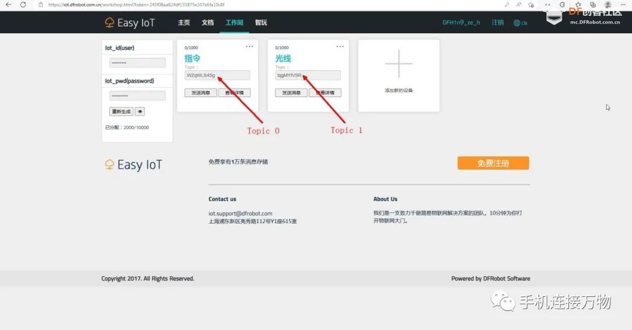The image size is (632, 330).
Task: Add page to favorites star-plus icon
Action: (x=531, y=5)
